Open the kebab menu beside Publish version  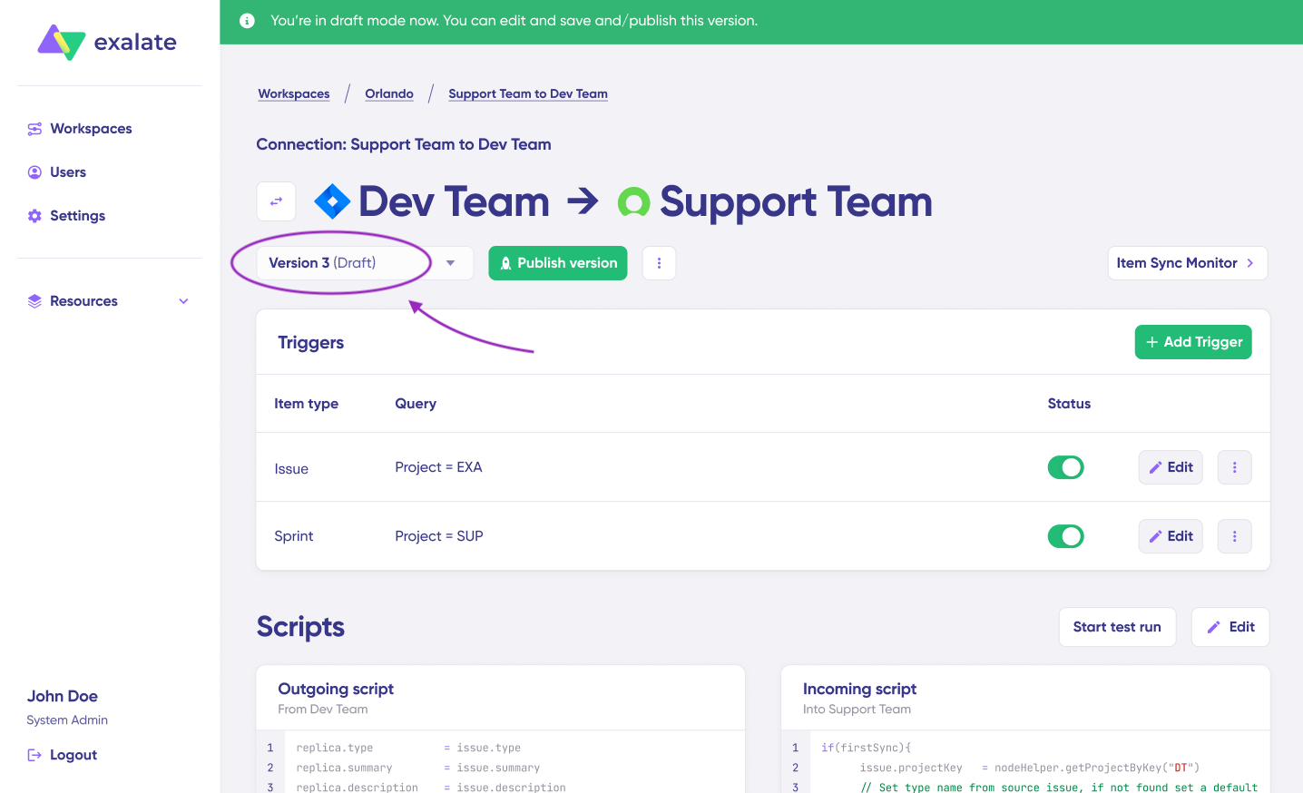[x=660, y=263]
